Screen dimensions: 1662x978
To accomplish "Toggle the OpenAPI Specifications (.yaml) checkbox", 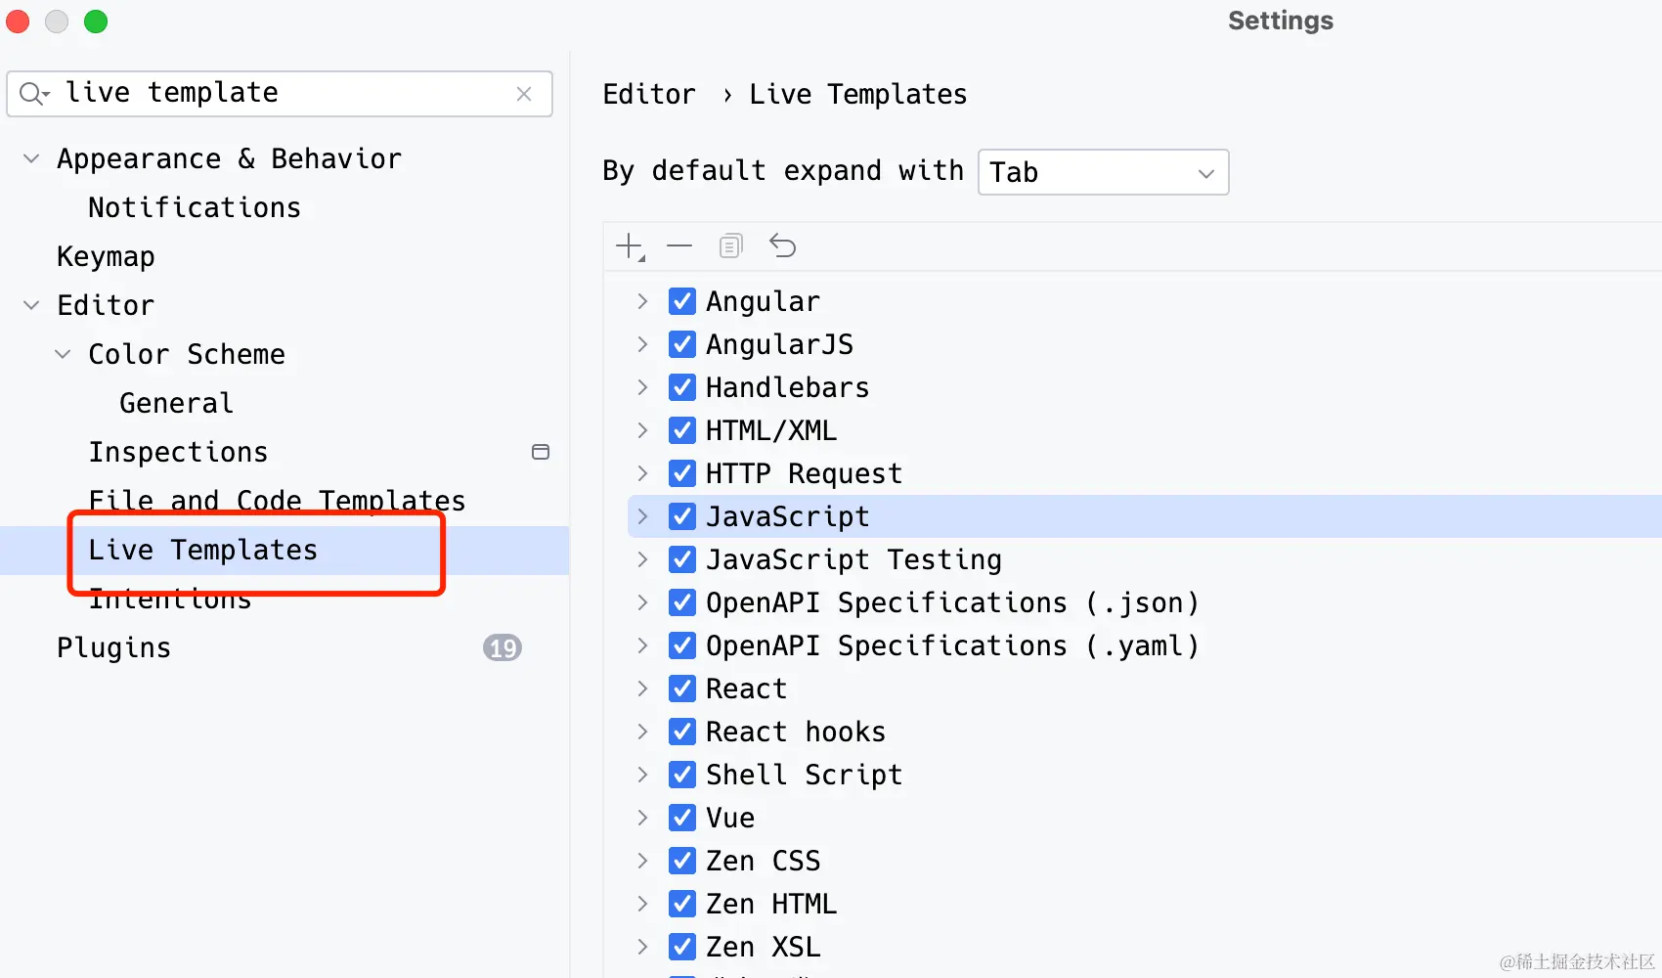I will 682,645.
